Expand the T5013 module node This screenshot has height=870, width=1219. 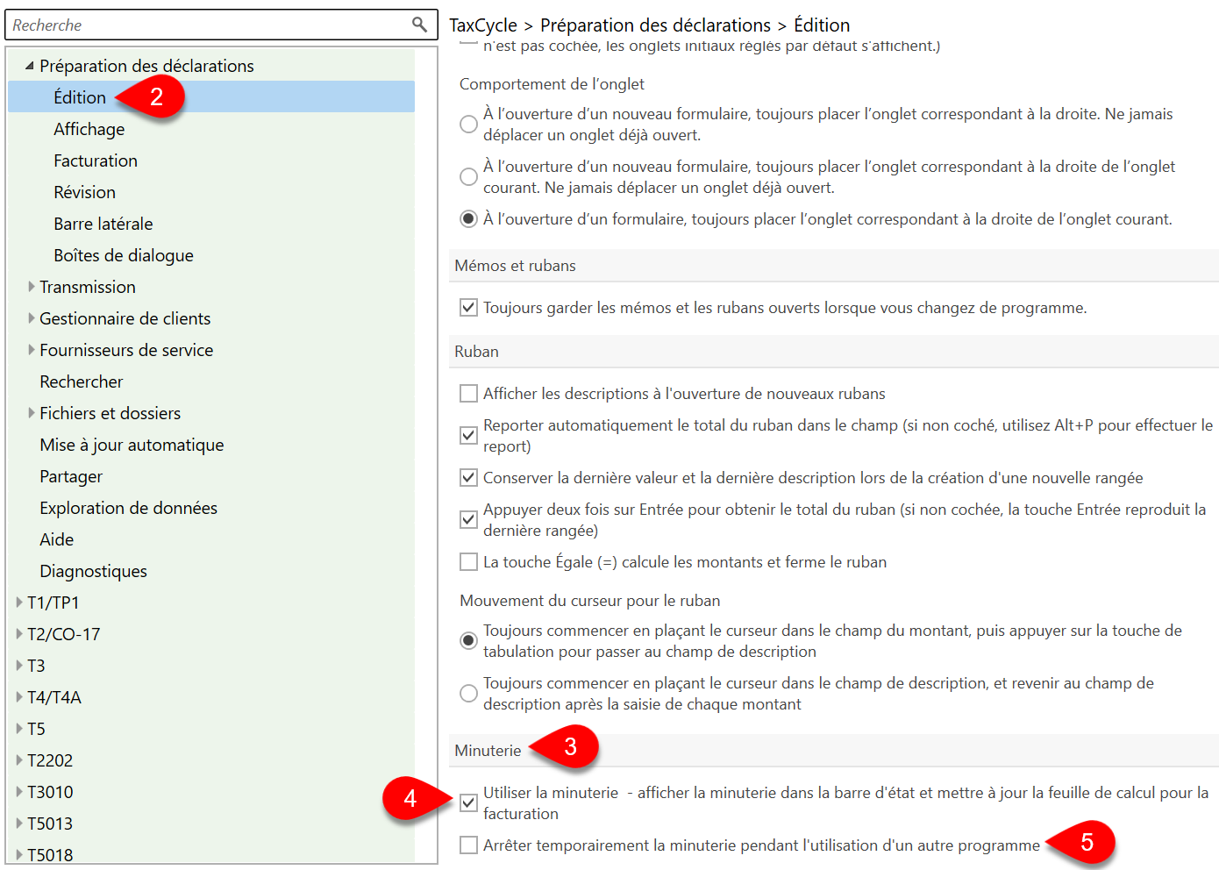pos(19,824)
